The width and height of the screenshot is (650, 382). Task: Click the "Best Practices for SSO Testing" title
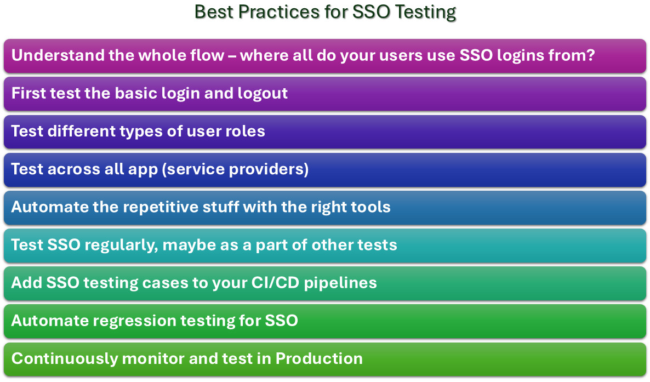click(325, 12)
